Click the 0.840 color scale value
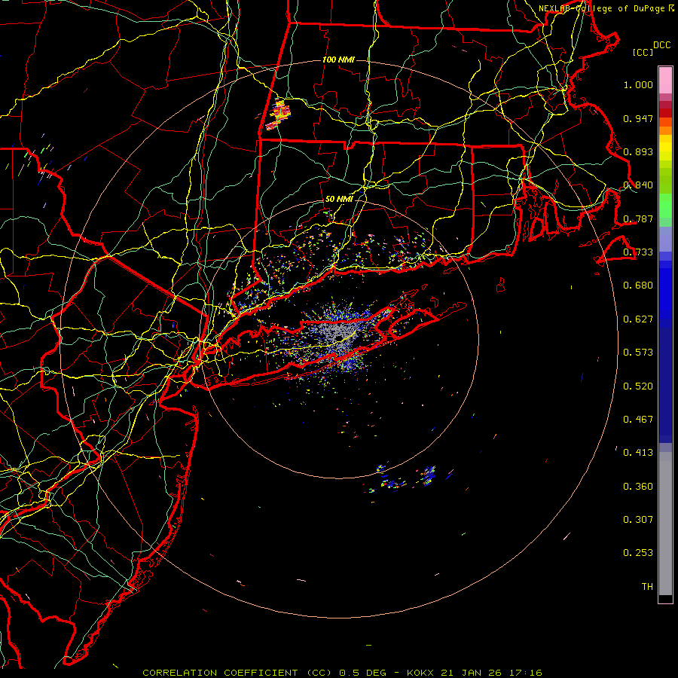This screenshot has height=678, width=678. tap(638, 185)
